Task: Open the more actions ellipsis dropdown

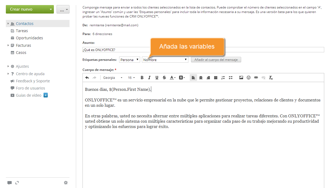Action: 63,9
